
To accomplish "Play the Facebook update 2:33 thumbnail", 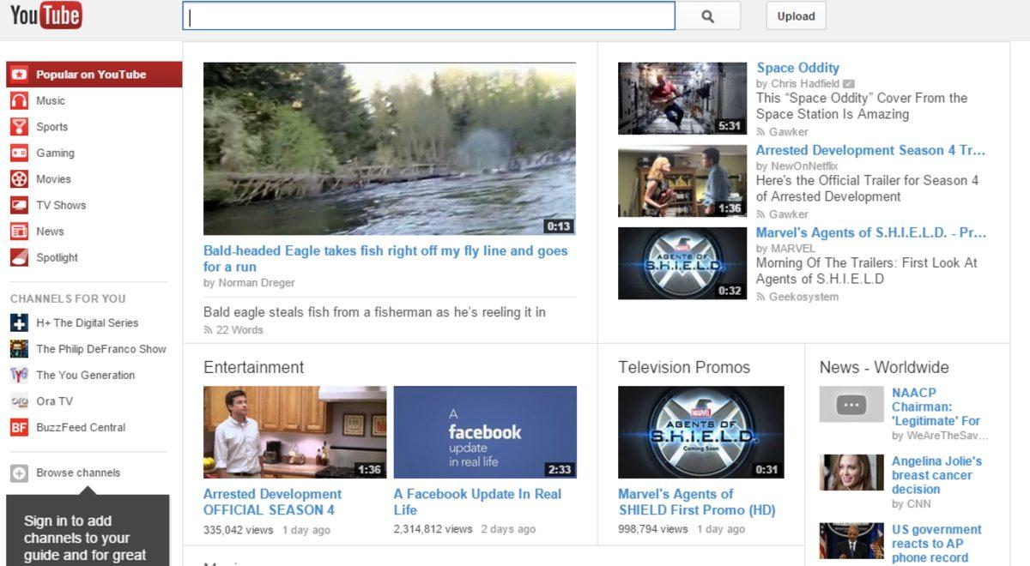I will point(485,432).
